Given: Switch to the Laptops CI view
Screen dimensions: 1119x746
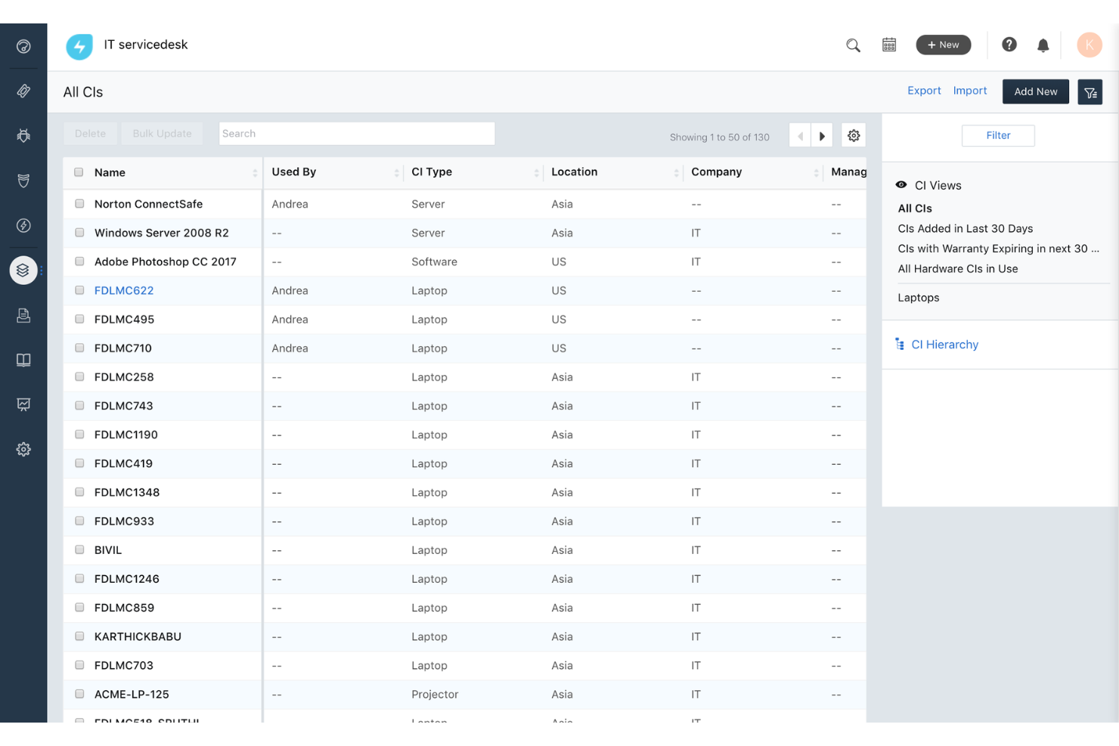Looking at the screenshot, I should pyautogui.click(x=918, y=297).
